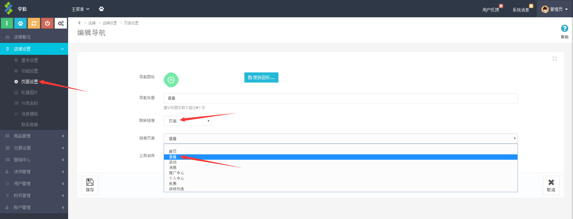Click the red power icon button
Viewport: 573px width, 219px height.
(47, 23)
